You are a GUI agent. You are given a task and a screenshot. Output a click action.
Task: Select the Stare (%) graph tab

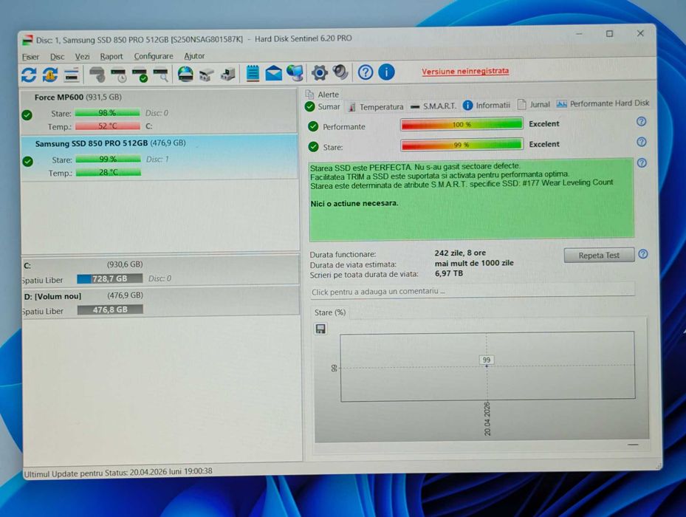pyautogui.click(x=330, y=312)
